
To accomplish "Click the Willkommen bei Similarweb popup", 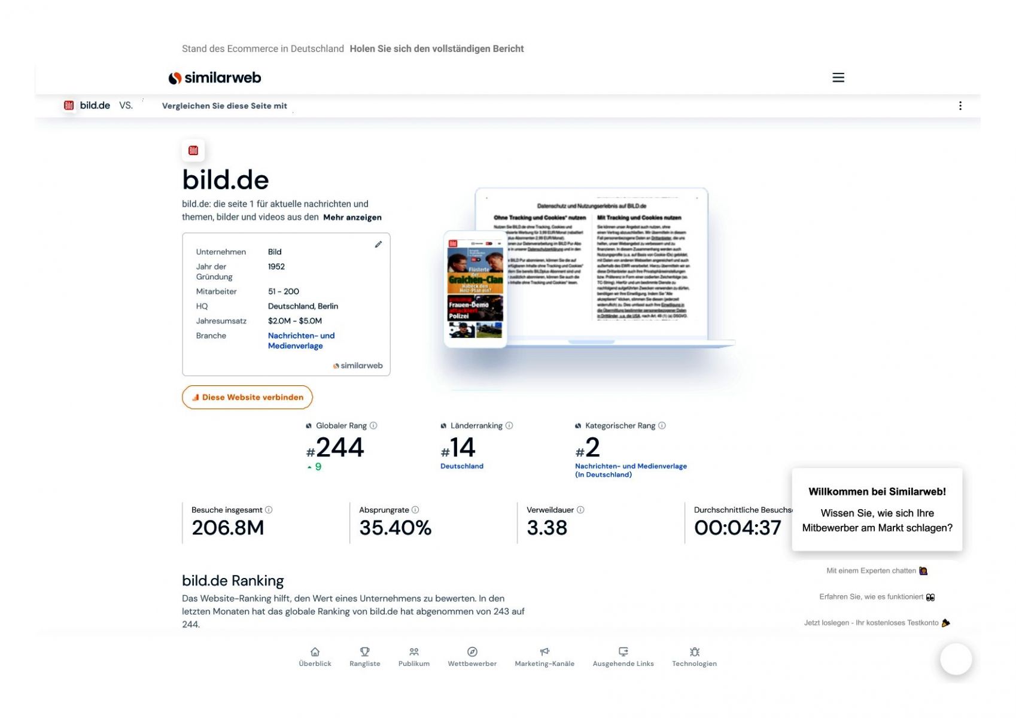I will pos(877,509).
